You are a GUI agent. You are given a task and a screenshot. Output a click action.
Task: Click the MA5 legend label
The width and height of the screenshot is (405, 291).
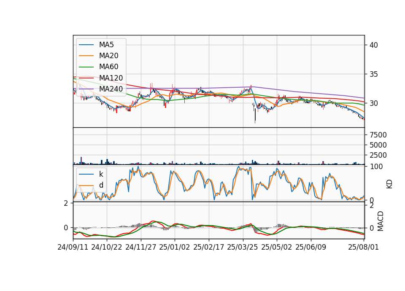point(106,45)
